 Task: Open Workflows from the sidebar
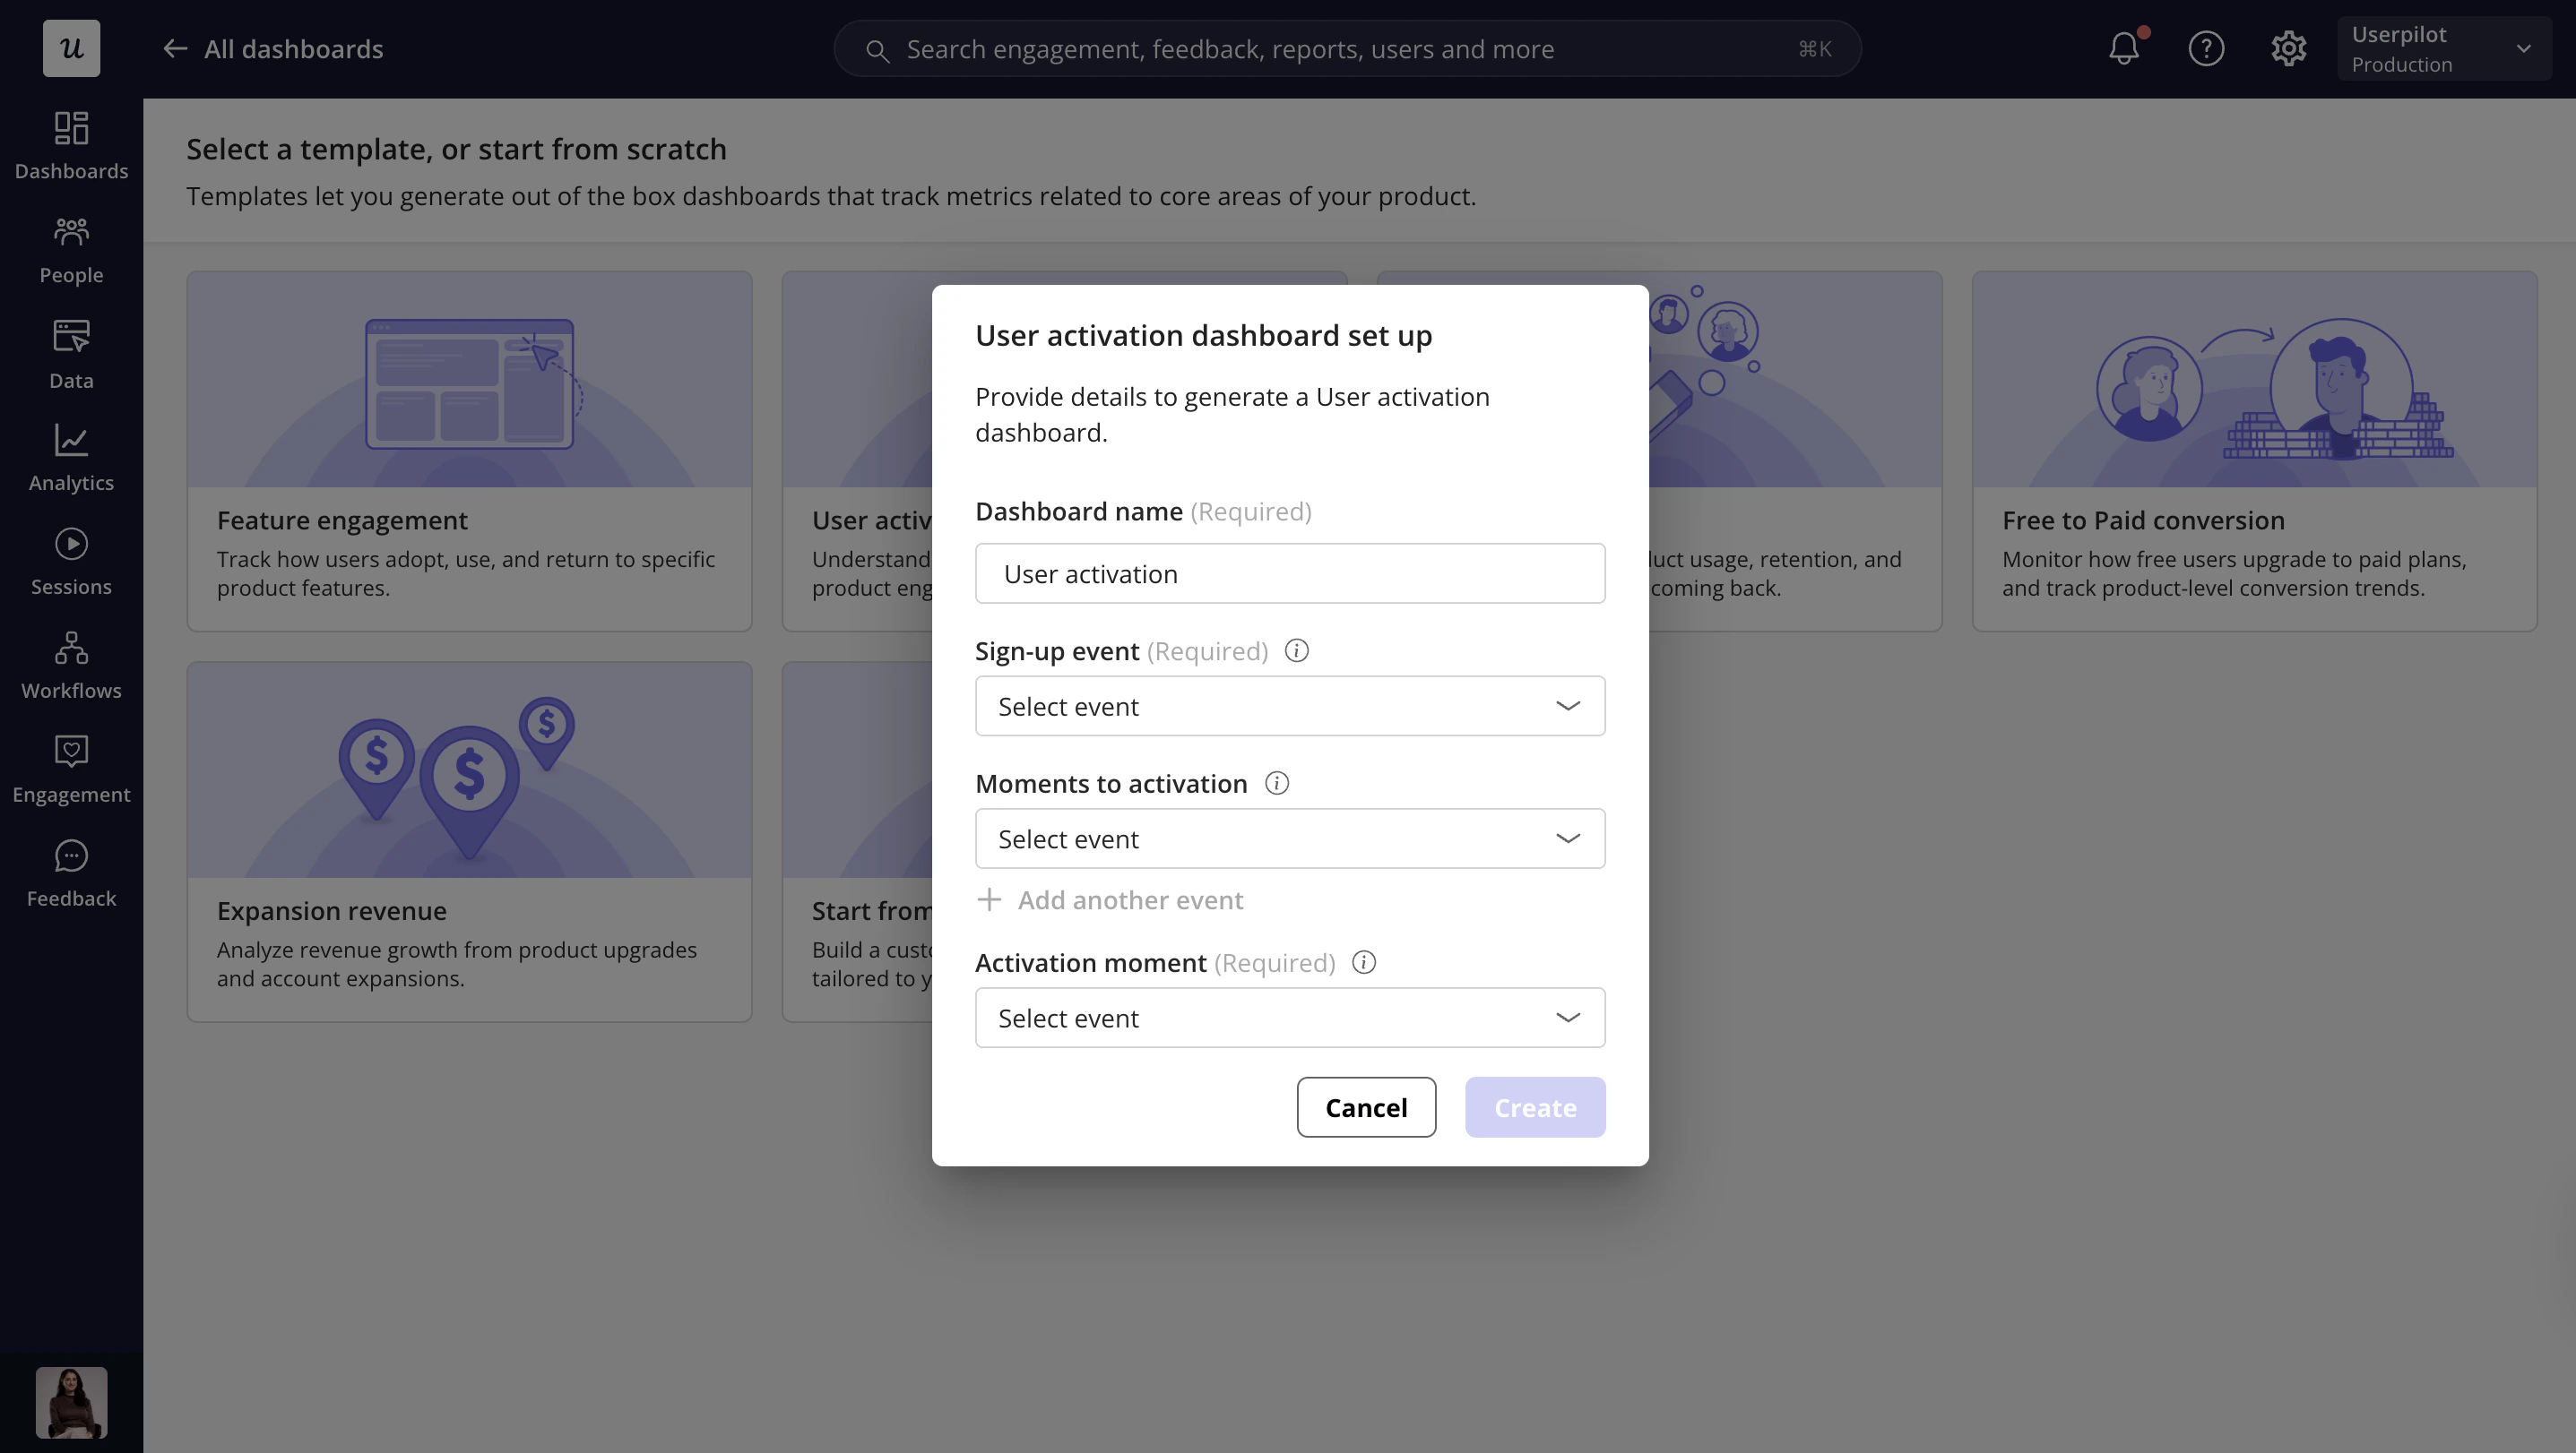coord(71,666)
